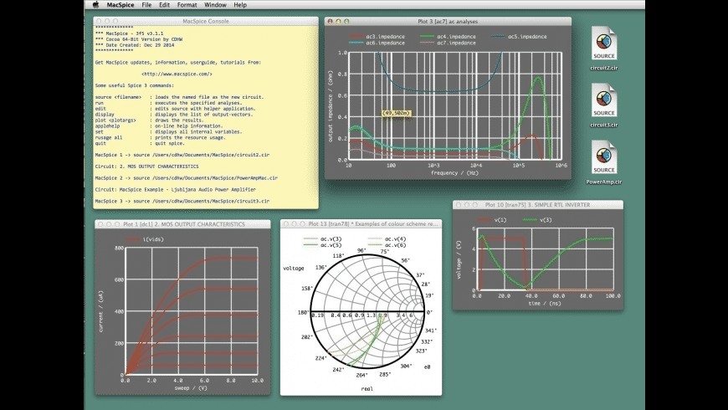728x410 pixels.
Task: Select the PowerAmp.cir desktop file icon
Action: (x=603, y=162)
